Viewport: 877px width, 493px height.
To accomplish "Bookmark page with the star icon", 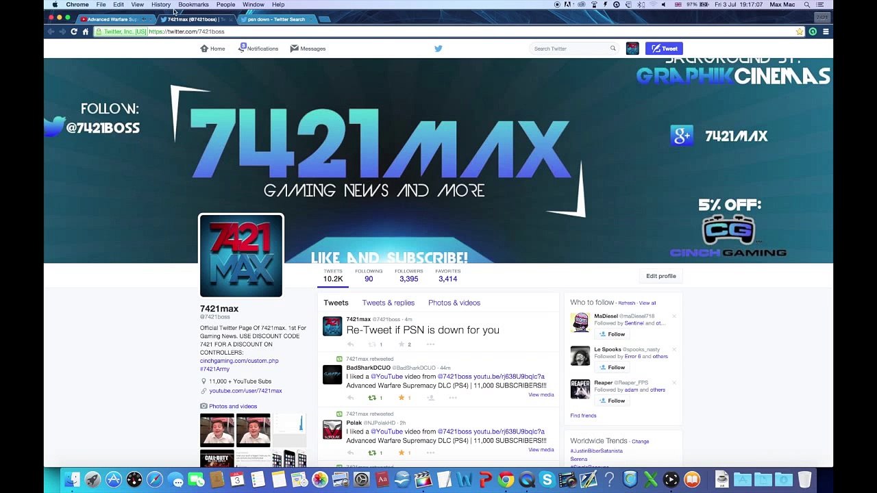I will tap(800, 31).
